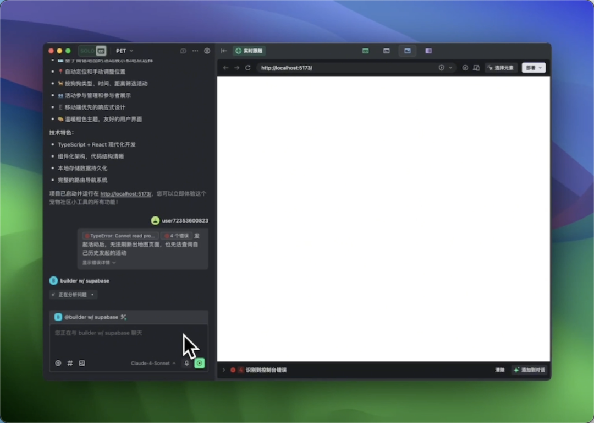Switch to the browser preview tab icon
The width and height of the screenshot is (594, 423).
tap(408, 51)
